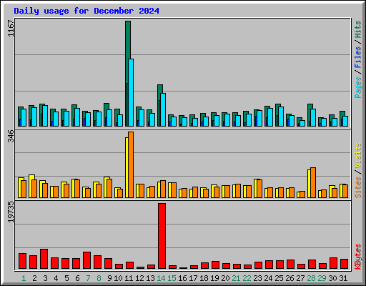Viewport: 366px width, 286px height.
Task: Click day label 20 on the x-axis
Action: (225, 278)
